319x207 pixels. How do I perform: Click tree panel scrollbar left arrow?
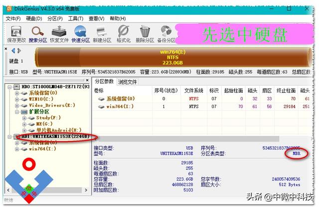pos(8,190)
